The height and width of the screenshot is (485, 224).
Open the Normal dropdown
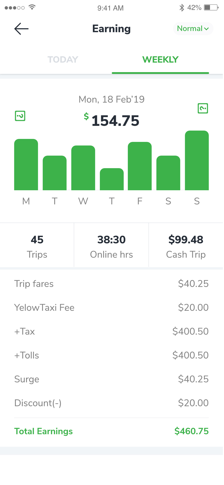point(193,29)
